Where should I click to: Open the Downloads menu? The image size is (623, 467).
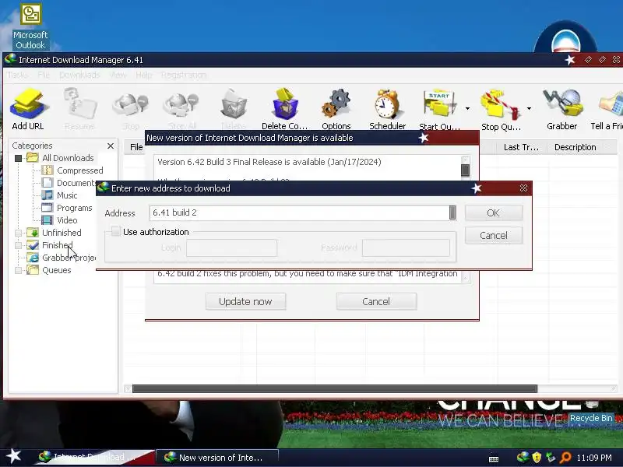point(79,75)
